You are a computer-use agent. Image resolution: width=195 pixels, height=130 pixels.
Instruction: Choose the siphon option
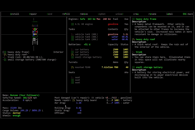(x=102, y=14)
